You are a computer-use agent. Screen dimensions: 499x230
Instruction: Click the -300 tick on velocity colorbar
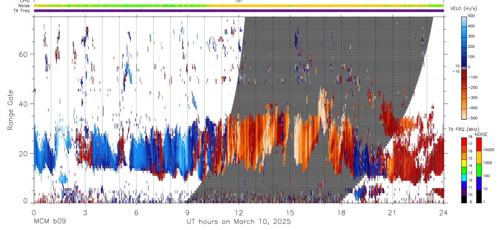pos(473,98)
